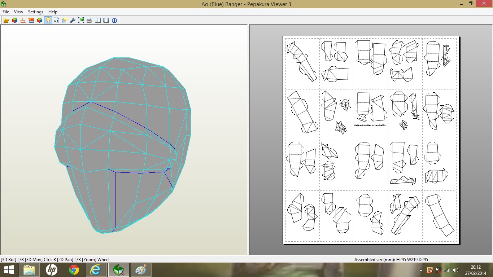Click the paintbrush toolbar icon
Screen dimensions: 493x277
point(23,20)
